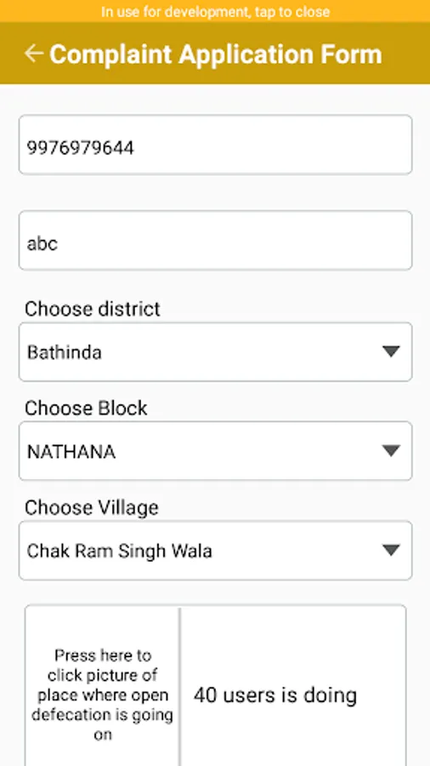
Task: Open the Choose Village dropdown
Action: click(x=216, y=551)
